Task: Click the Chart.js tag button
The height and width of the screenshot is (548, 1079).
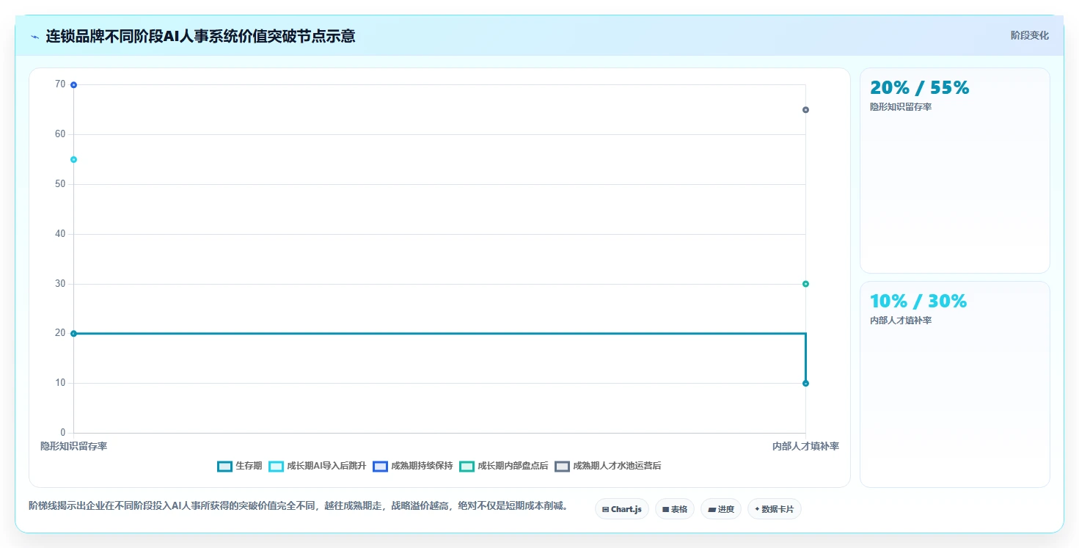Action: pos(621,509)
